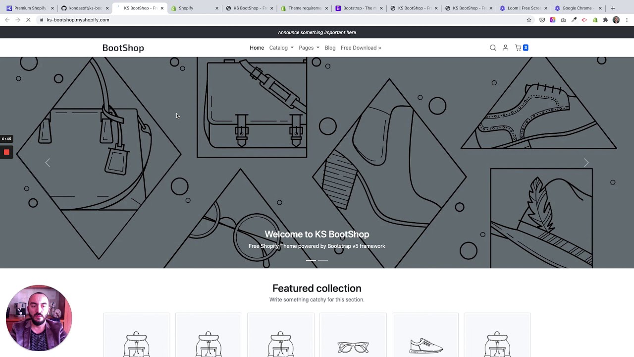The image size is (634, 357).
Task: Click the red arrow extension icon
Action: [x=584, y=20]
